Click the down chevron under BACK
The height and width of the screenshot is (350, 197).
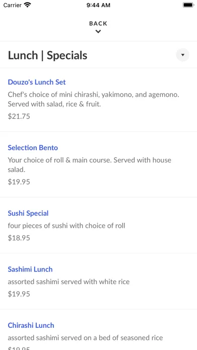(98, 32)
